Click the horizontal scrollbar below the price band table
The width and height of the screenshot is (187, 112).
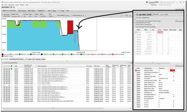click(153, 62)
